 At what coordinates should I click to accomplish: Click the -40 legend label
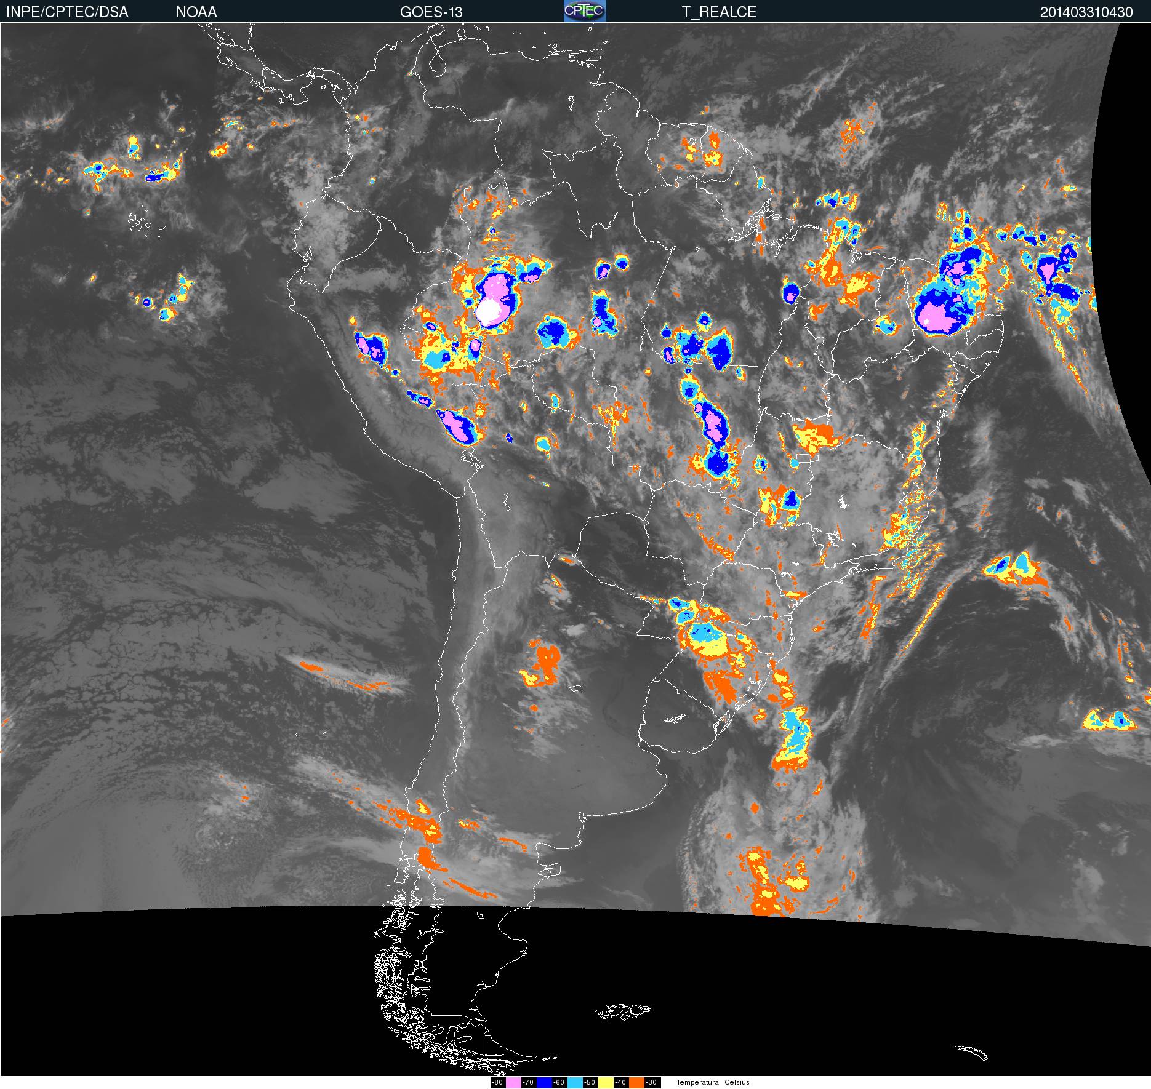coord(620,1083)
